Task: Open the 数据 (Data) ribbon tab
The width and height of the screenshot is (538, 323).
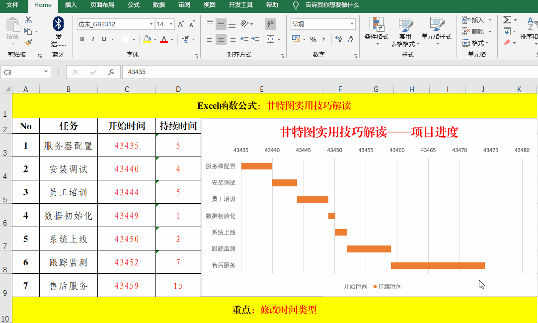Action: coord(159,5)
